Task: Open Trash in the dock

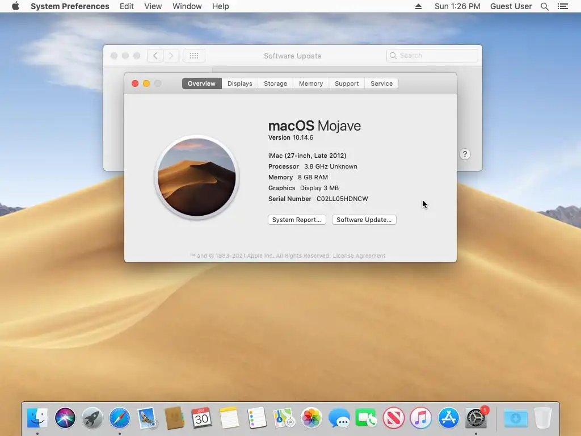Action: point(543,418)
